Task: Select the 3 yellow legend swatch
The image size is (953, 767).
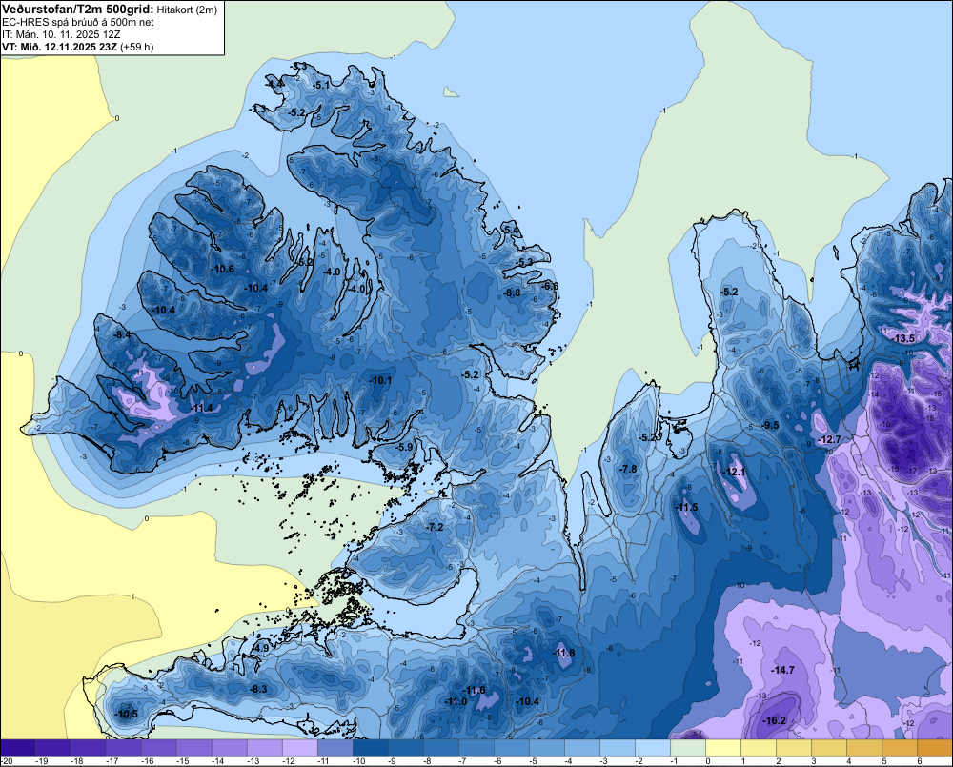Action: point(829,747)
